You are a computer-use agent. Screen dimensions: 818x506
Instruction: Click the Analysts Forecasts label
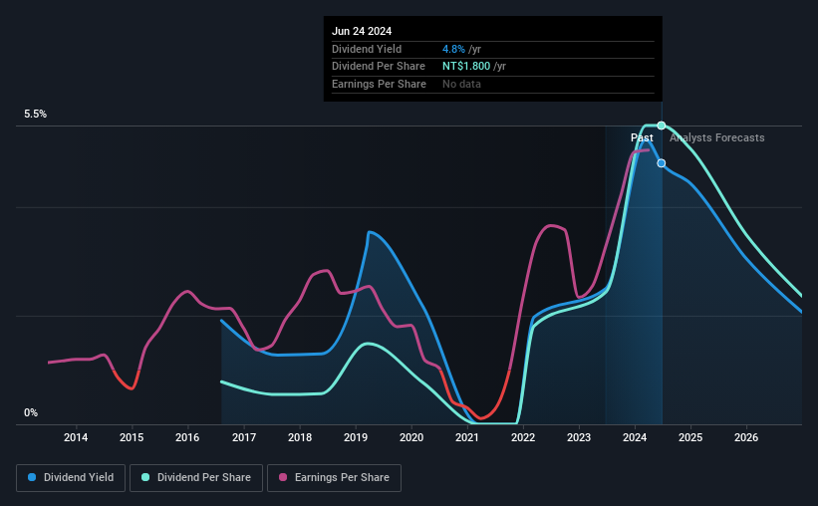click(x=716, y=137)
